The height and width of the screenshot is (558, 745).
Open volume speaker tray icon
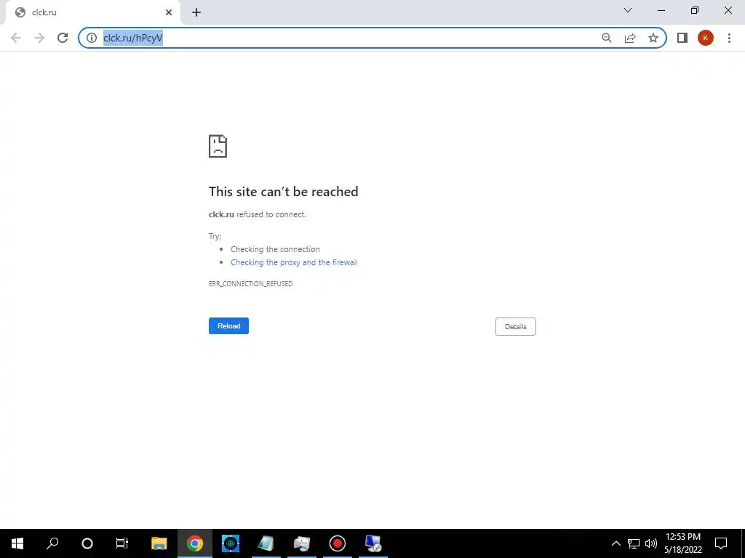point(651,543)
